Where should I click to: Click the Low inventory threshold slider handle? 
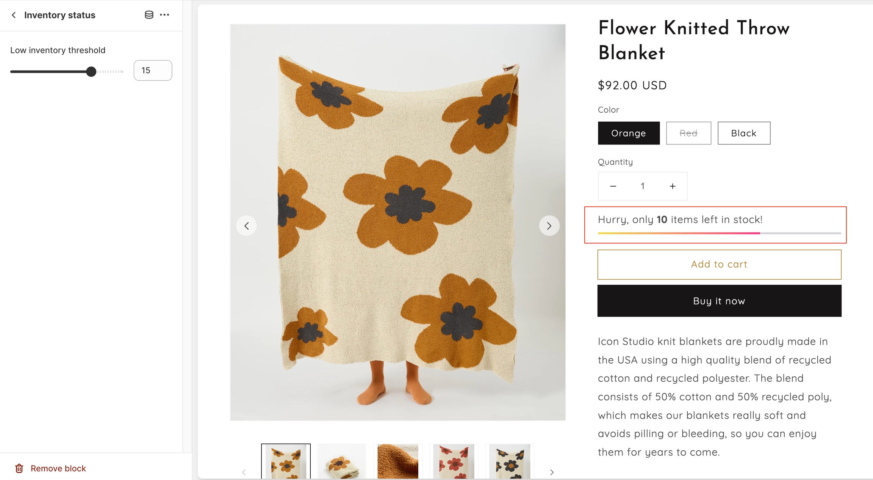click(91, 72)
